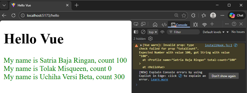Open the DevTools Welcome home tab
The height and width of the screenshot is (93, 247).
point(155,24)
